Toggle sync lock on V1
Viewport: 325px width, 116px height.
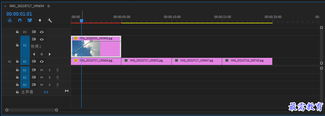pos(34,61)
